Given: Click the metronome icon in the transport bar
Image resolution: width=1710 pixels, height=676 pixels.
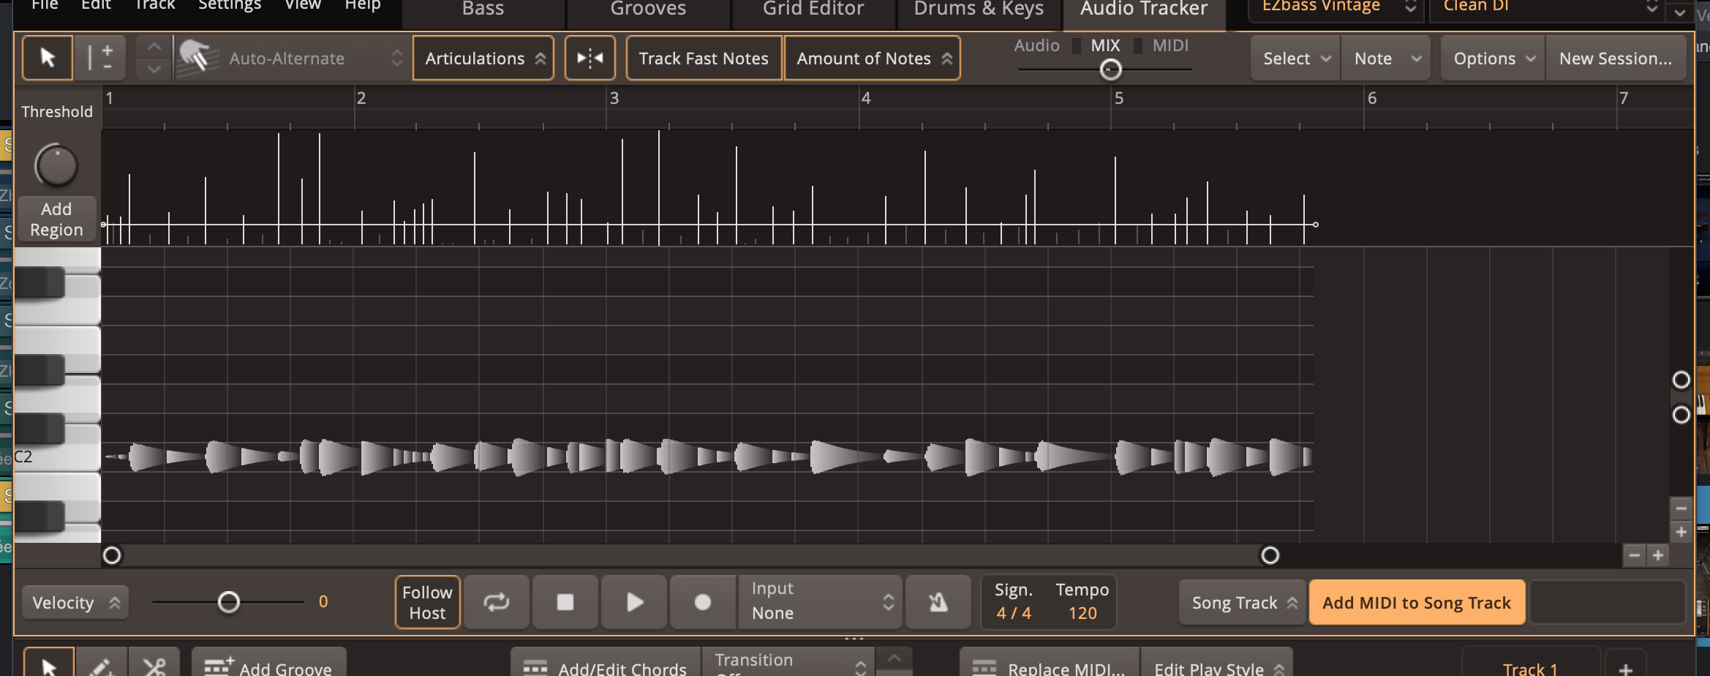Looking at the screenshot, I should tap(938, 601).
